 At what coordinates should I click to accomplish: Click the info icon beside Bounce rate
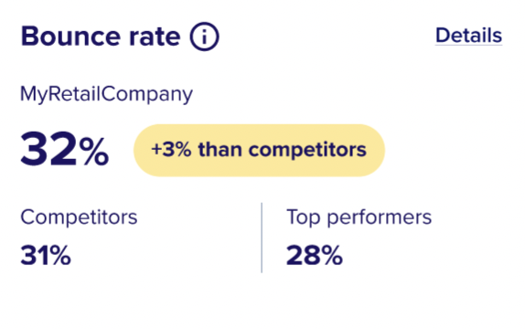(x=205, y=37)
